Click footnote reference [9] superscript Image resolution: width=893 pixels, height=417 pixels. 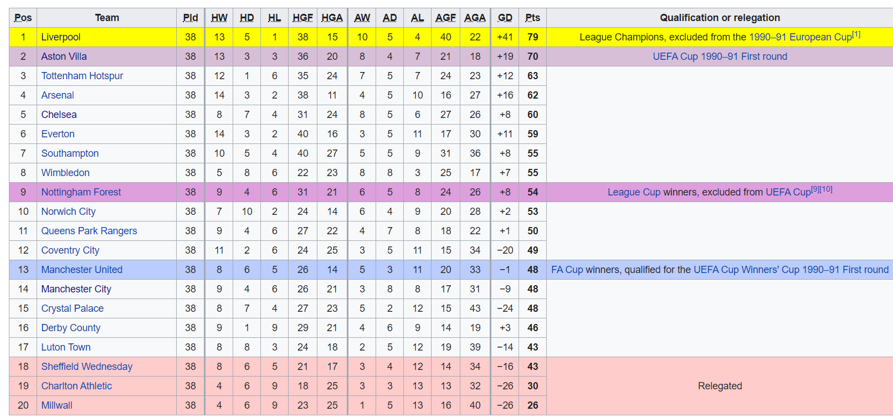(815, 189)
